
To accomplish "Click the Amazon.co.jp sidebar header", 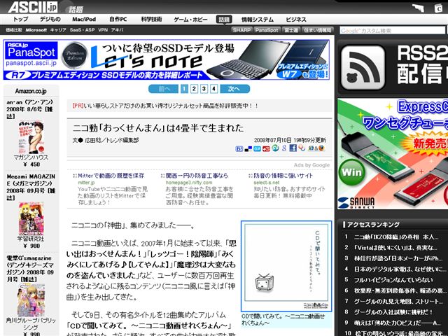I will [31, 91].
